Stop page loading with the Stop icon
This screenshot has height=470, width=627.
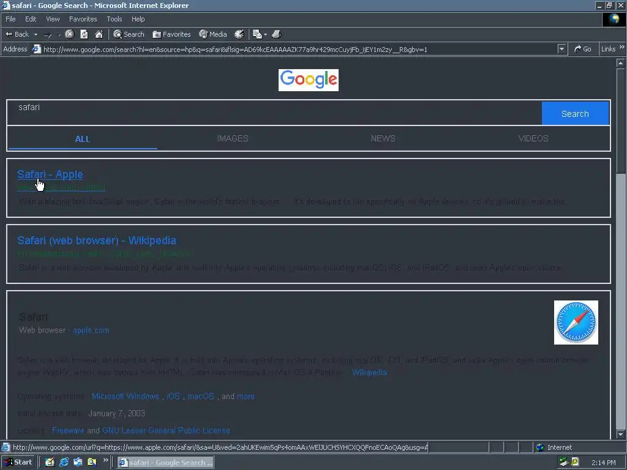click(x=70, y=34)
